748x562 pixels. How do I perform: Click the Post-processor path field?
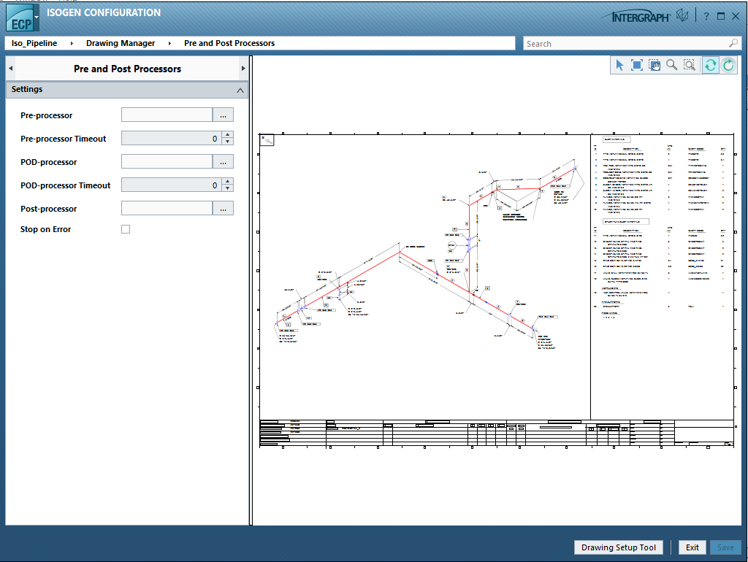(x=167, y=208)
